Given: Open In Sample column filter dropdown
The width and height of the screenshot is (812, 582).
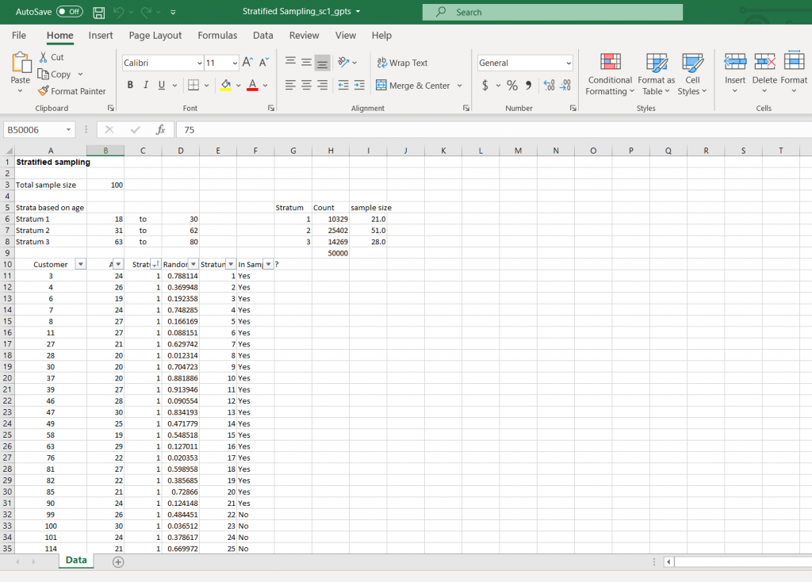Looking at the screenshot, I should 268,264.
